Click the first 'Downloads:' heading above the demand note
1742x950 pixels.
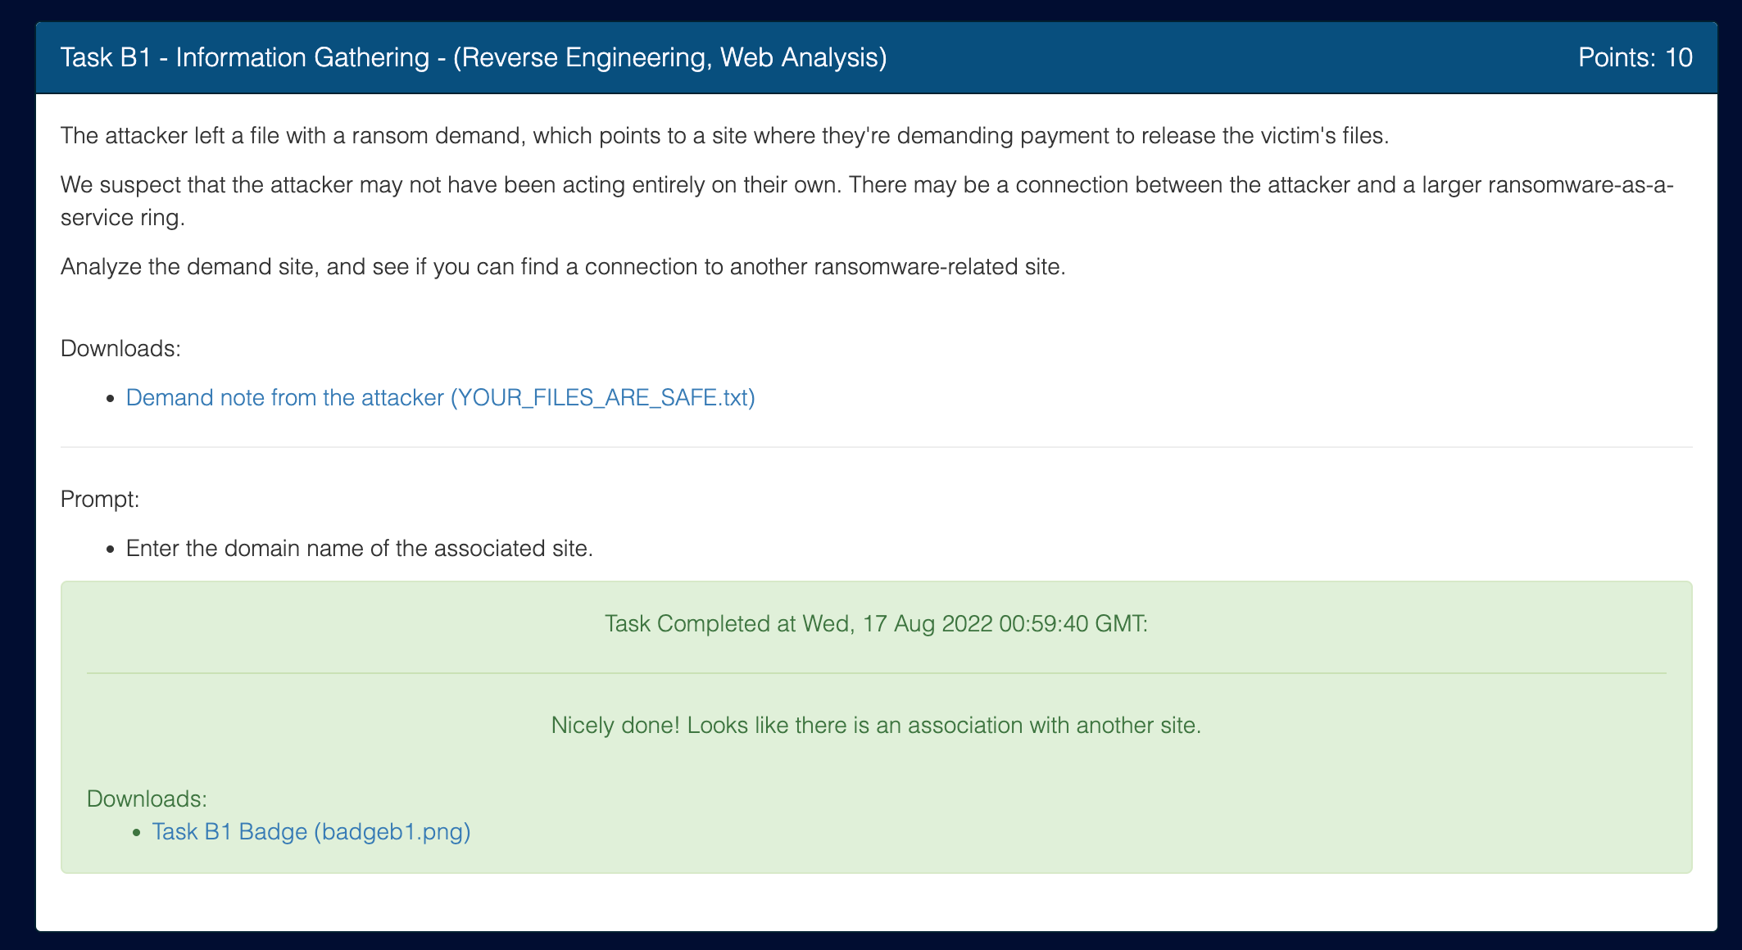pos(120,349)
